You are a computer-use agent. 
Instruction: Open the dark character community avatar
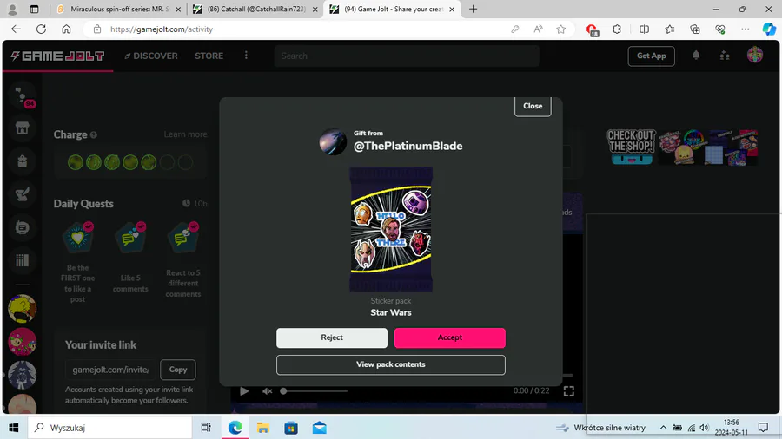coord(22,375)
